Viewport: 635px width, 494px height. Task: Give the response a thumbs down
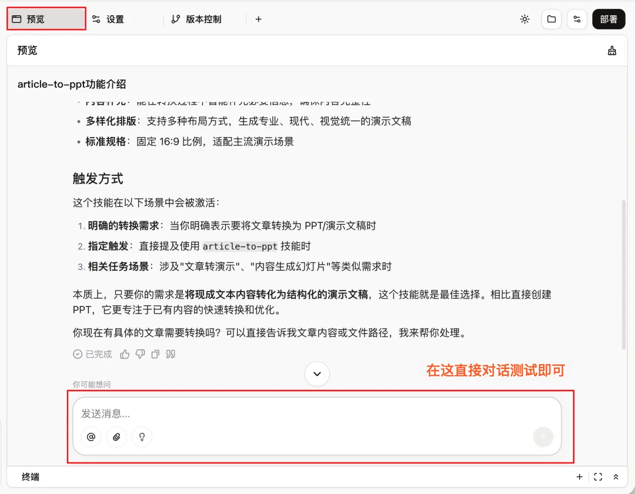139,354
